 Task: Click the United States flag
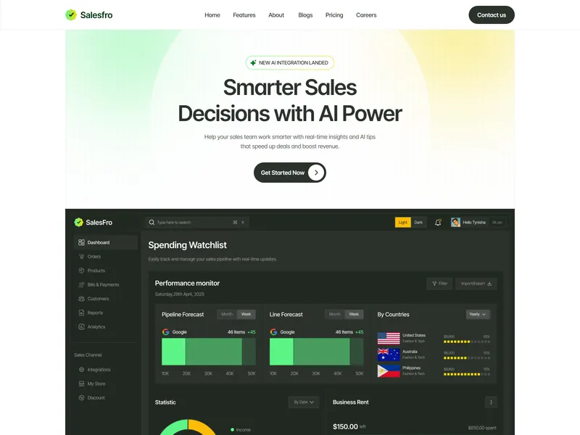tap(389, 338)
